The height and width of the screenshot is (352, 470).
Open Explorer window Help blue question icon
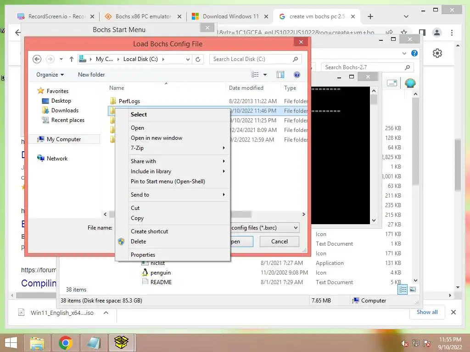[414, 53]
